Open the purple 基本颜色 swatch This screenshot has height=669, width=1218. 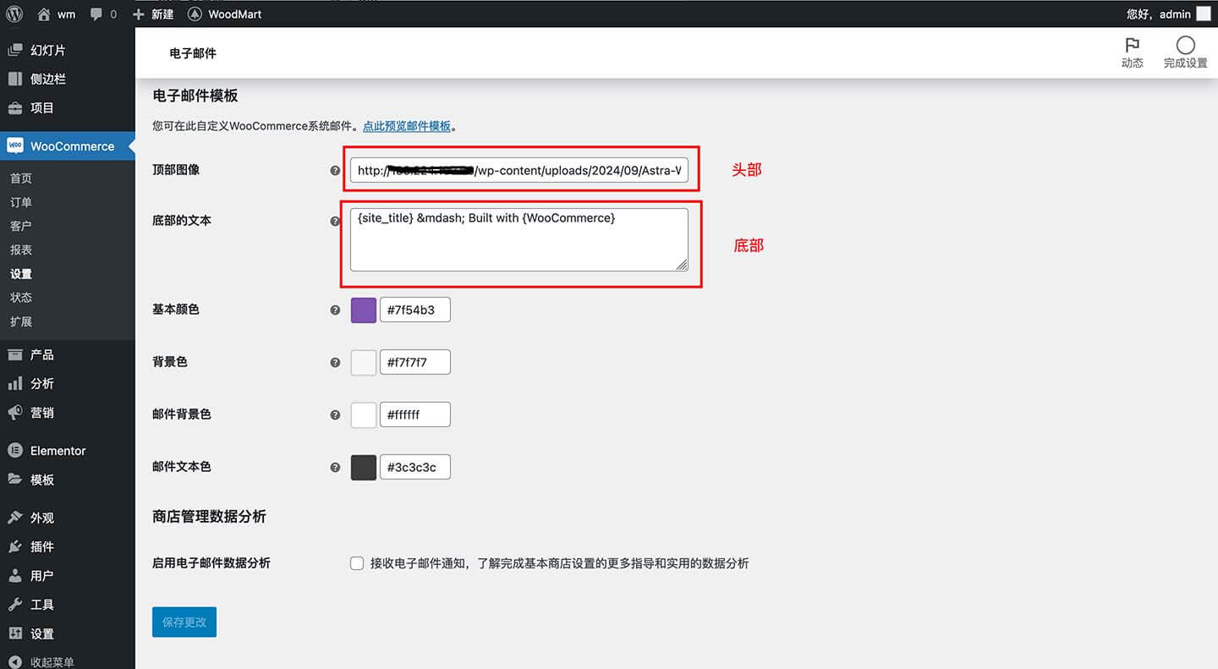click(x=364, y=310)
